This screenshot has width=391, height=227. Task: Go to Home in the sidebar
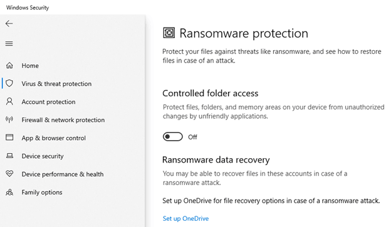pos(30,66)
